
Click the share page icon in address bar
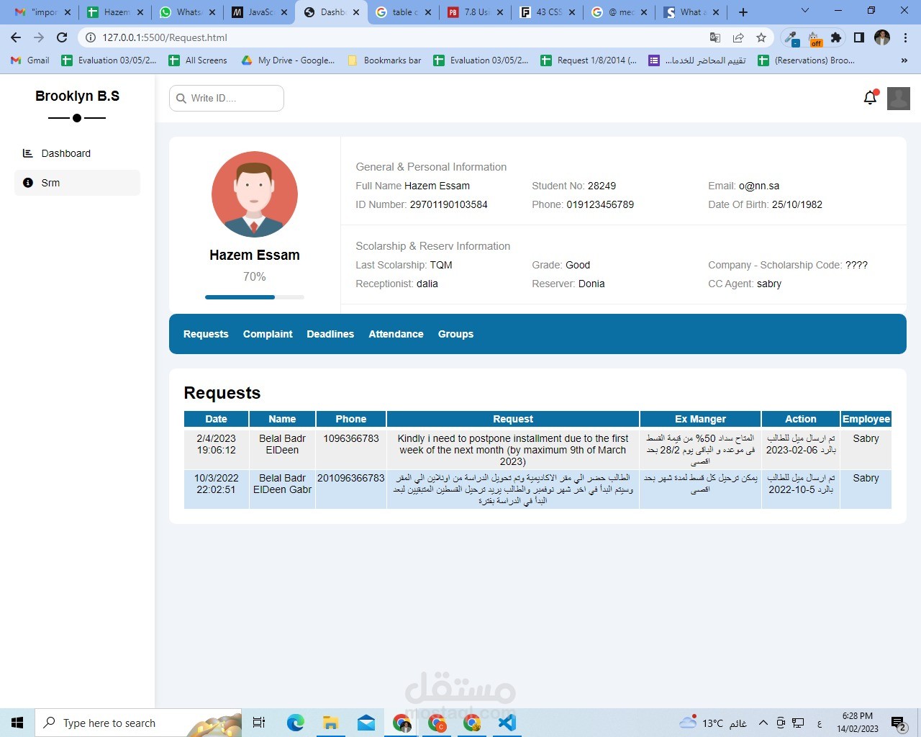738,37
